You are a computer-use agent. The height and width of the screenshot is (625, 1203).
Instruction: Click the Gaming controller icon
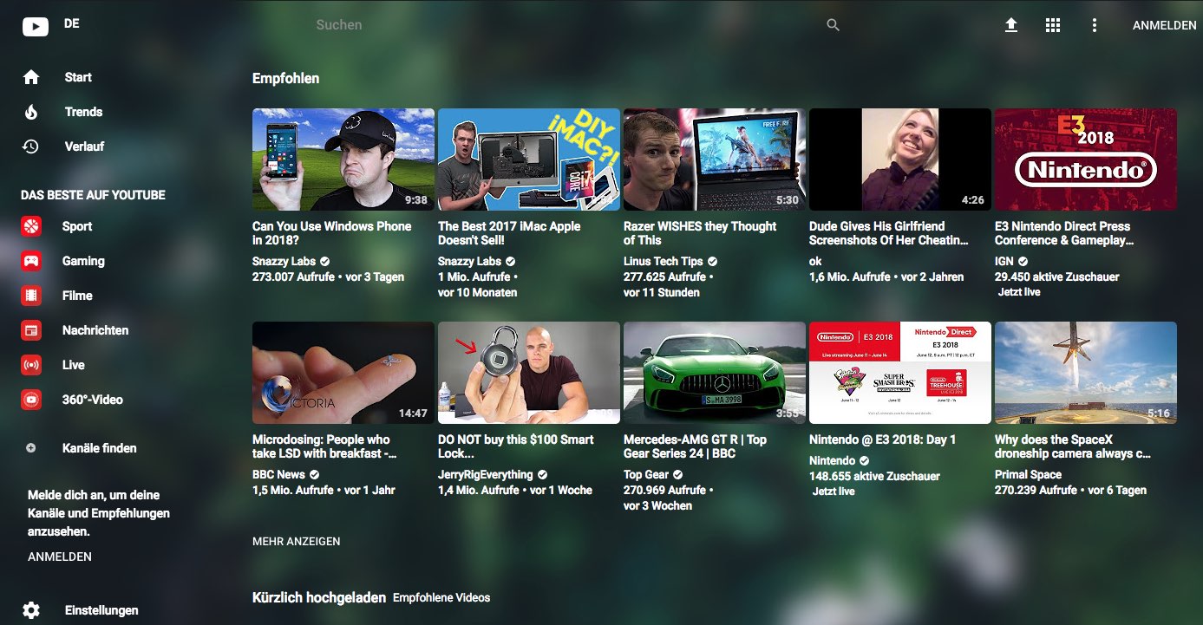[31, 261]
